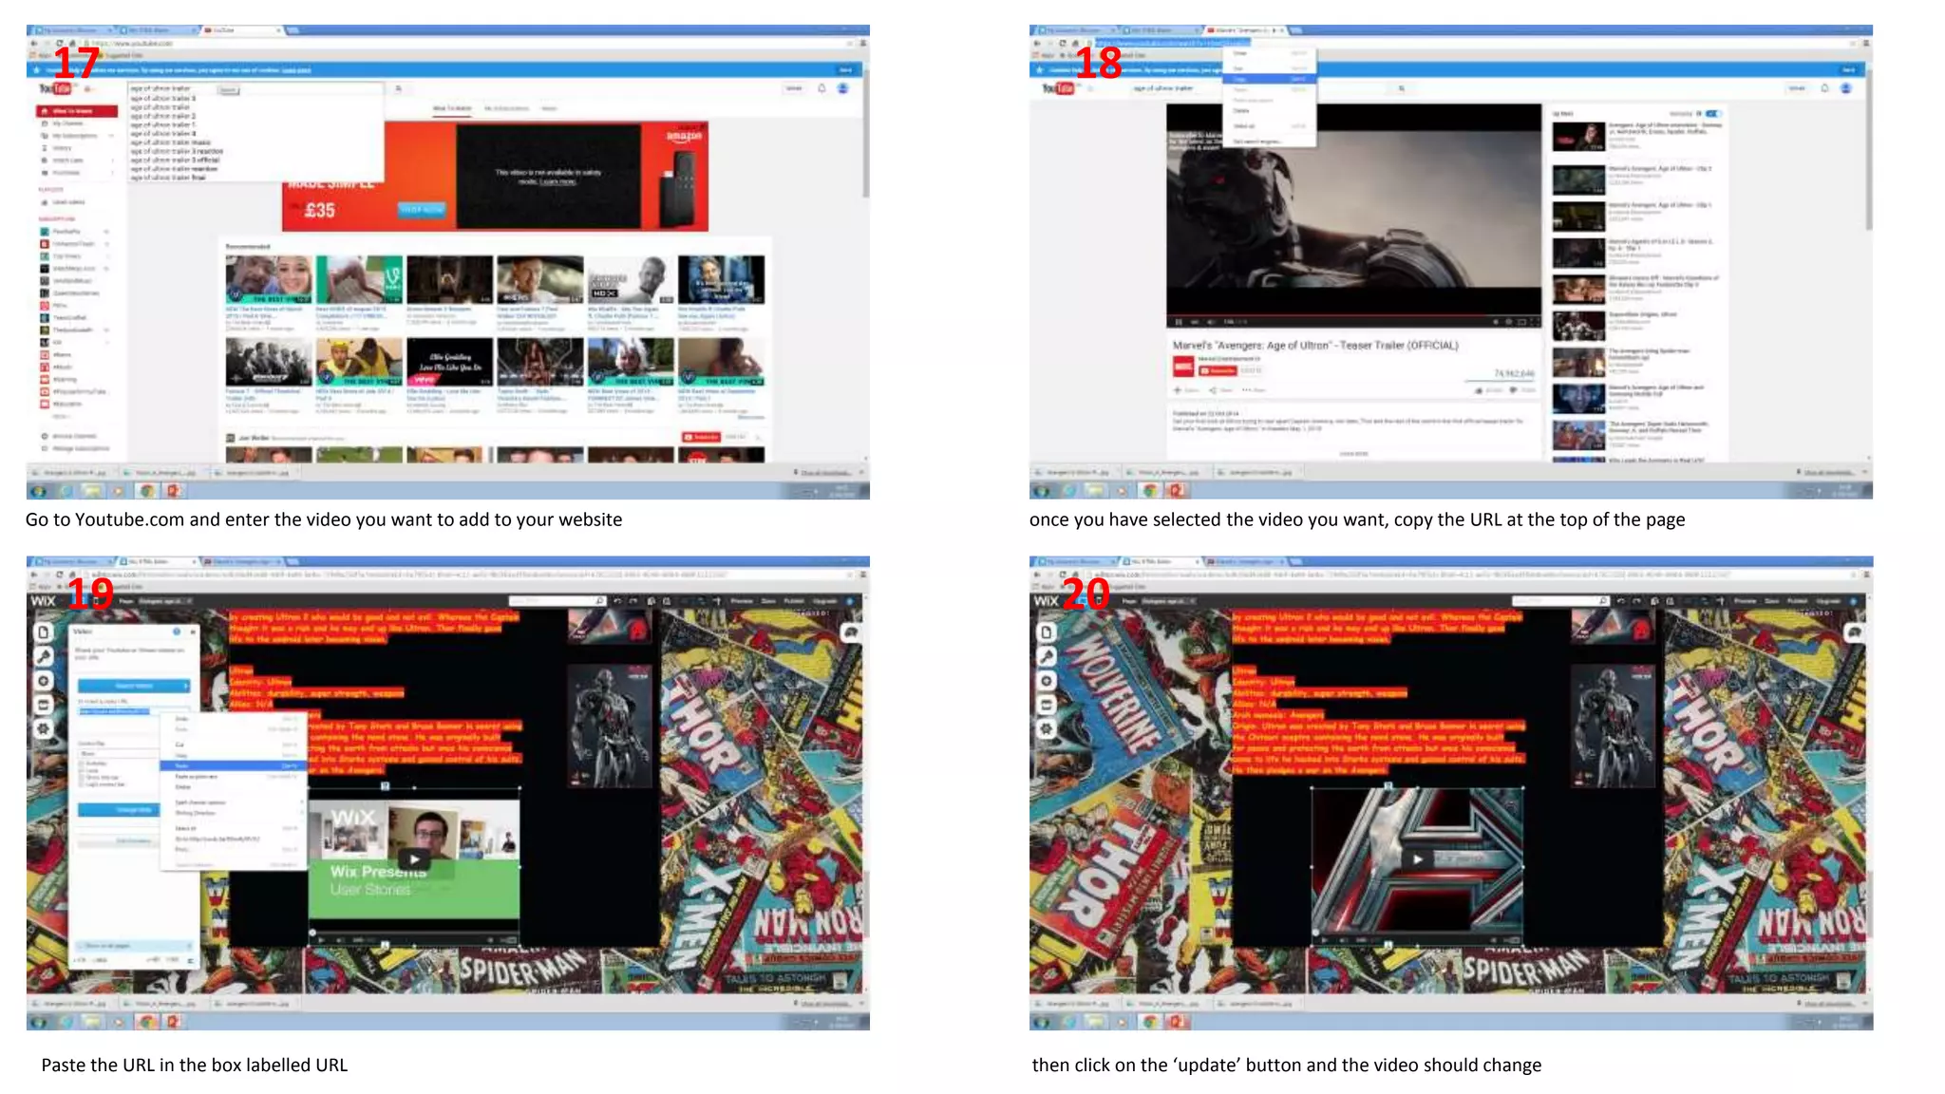The image size is (1945, 1094).
Task: Open first Up next video thumbnail
Action: click(x=1578, y=137)
